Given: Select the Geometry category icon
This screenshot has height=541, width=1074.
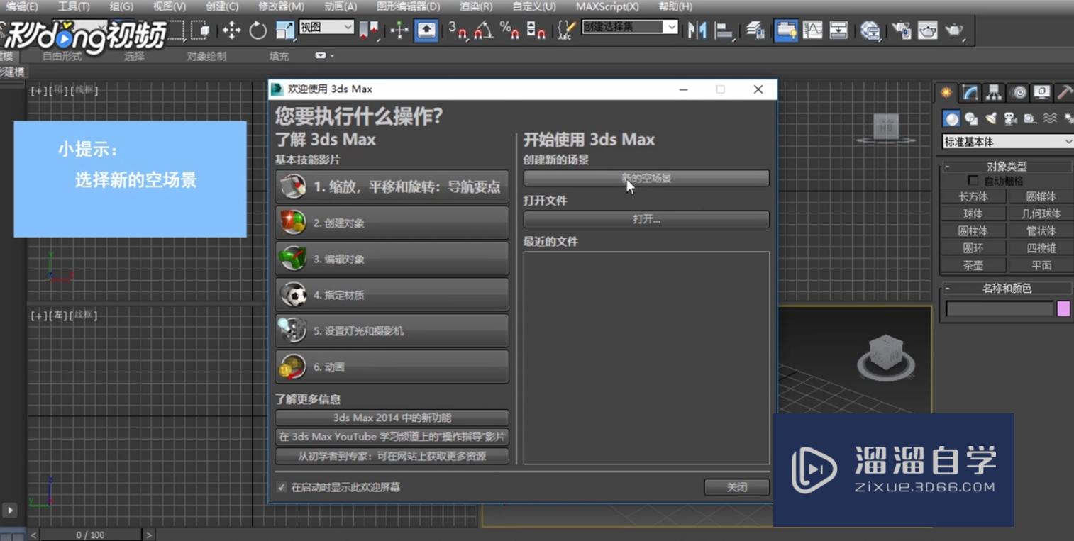Looking at the screenshot, I should tap(952, 118).
